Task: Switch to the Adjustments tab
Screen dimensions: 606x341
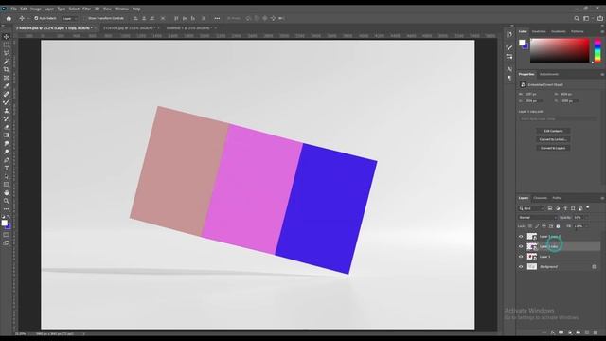Action: click(x=549, y=74)
